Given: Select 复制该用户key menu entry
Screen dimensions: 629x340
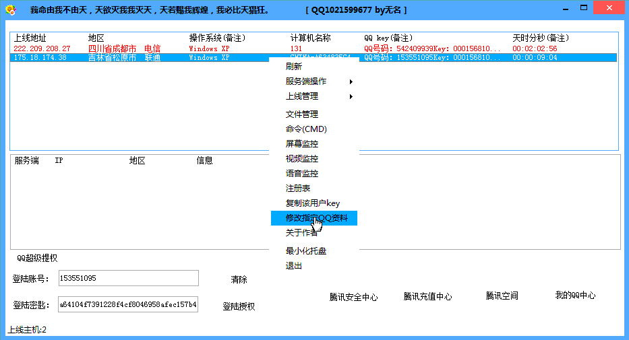Looking at the screenshot, I should (313, 203).
